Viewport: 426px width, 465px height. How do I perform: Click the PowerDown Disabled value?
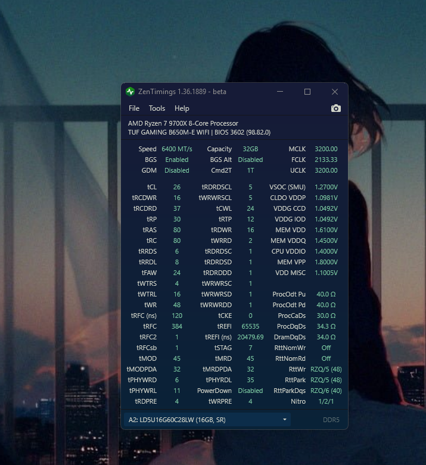250,391
